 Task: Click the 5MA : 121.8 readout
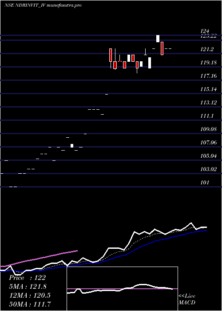28,287
